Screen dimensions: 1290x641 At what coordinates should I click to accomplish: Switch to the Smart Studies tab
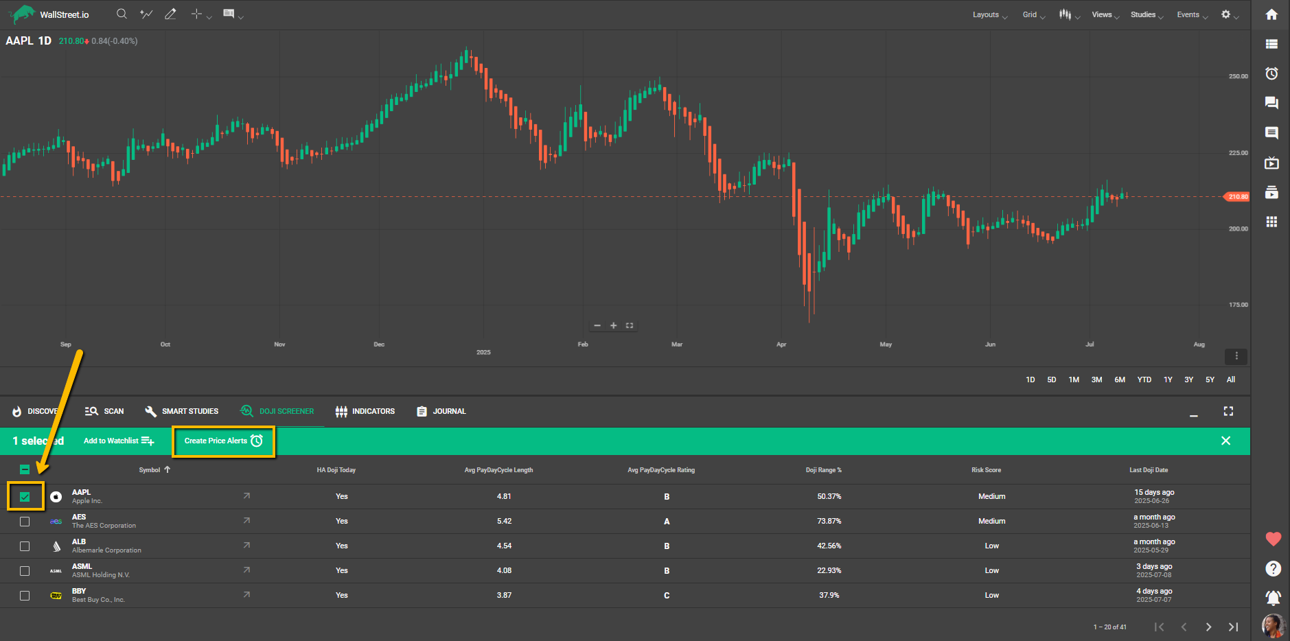click(x=181, y=411)
